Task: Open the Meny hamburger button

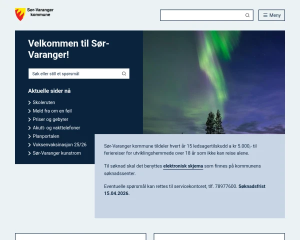Action: tap(271, 15)
